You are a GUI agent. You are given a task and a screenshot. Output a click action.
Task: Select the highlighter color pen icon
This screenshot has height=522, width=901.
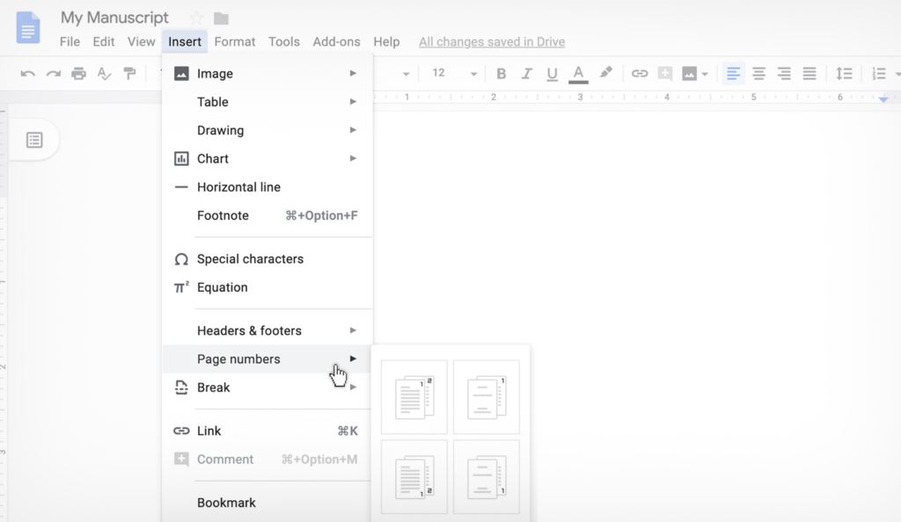click(605, 74)
